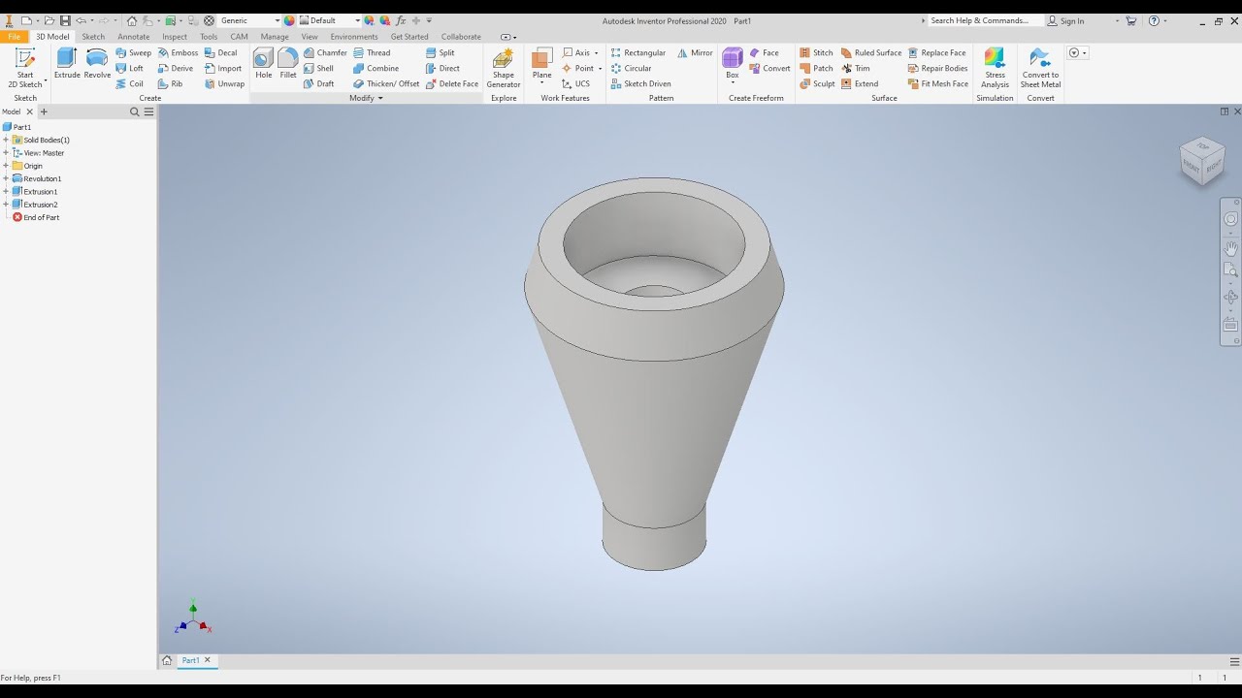Screen dimensions: 1242x698
Task: Expand the Extrusion2 feature node
Action: point(6,205)
